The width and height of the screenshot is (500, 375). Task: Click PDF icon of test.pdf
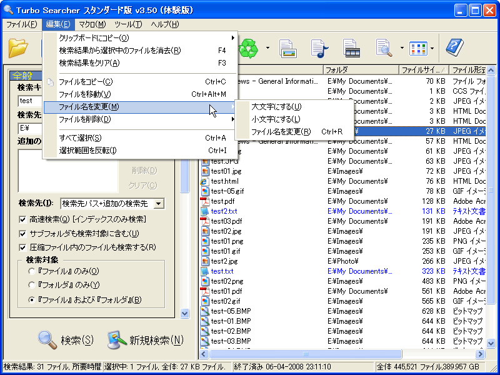point(205,201)
